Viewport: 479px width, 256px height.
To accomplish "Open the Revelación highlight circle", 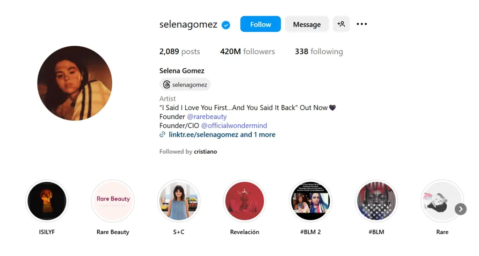I will click(244, 201).
